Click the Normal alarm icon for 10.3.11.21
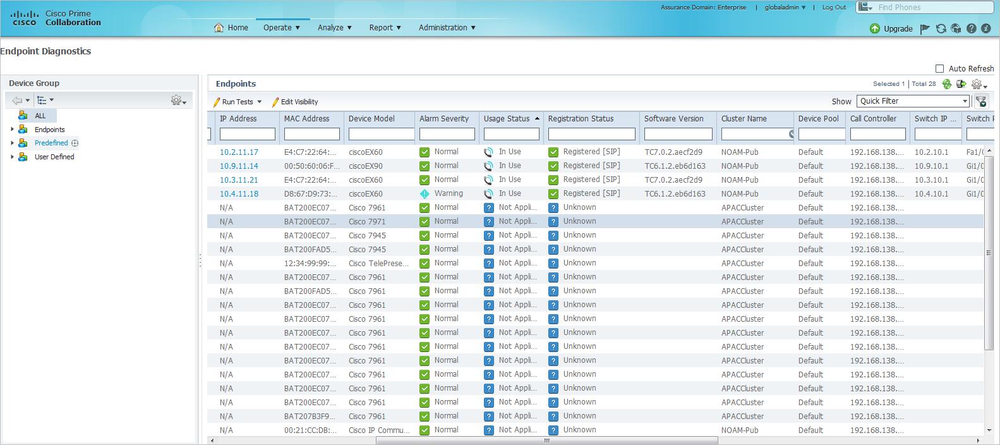This screenshot has width=1000, height=445. (x=425, y=180)
